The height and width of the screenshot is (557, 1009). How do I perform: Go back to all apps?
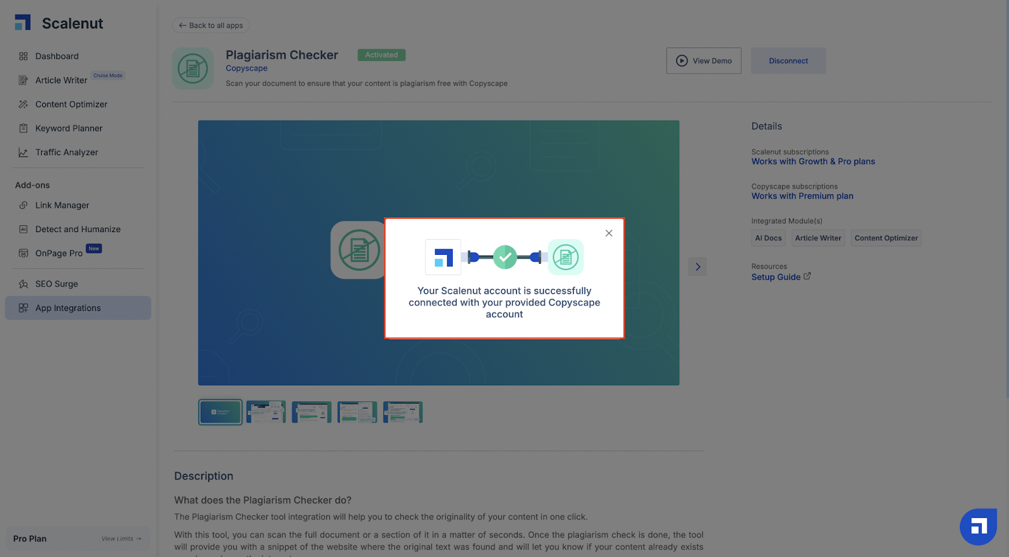click(x=211, y=25)
